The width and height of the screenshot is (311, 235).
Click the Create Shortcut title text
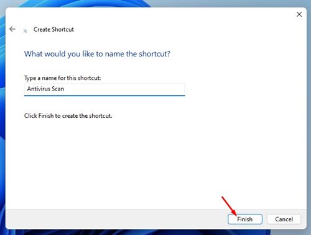point(53,30)
